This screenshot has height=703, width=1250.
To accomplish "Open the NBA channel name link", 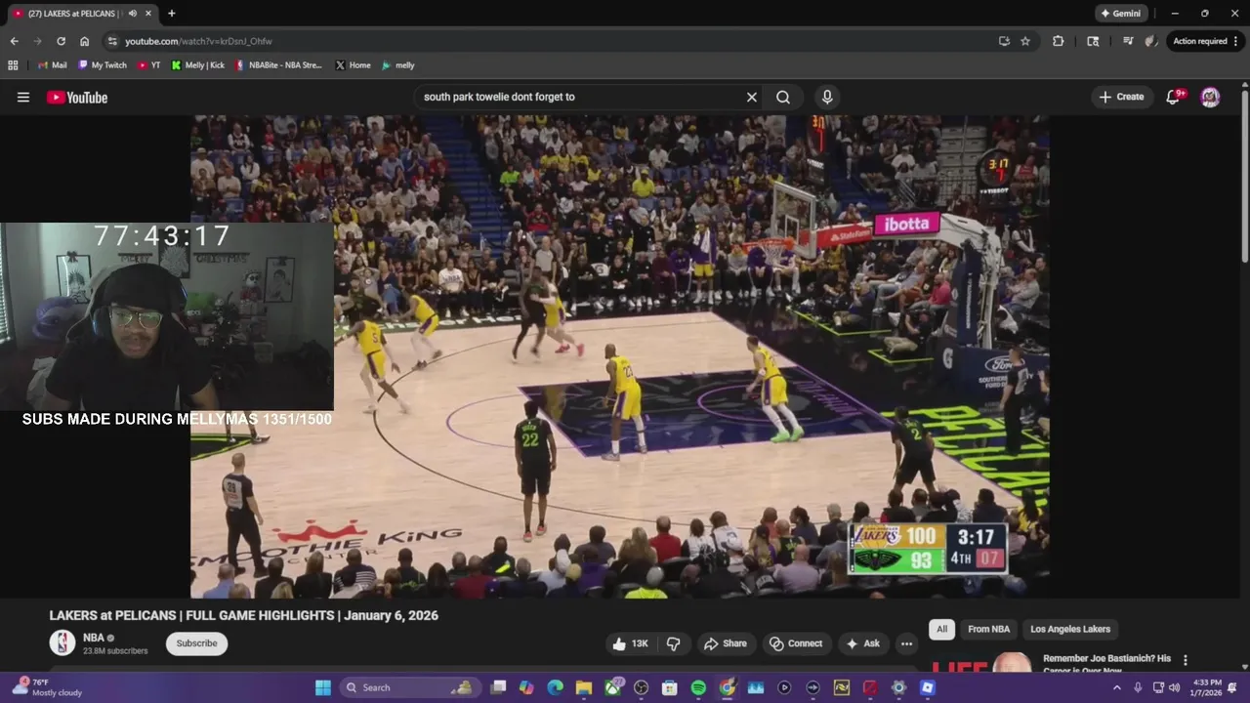I will tap(94, 638).
